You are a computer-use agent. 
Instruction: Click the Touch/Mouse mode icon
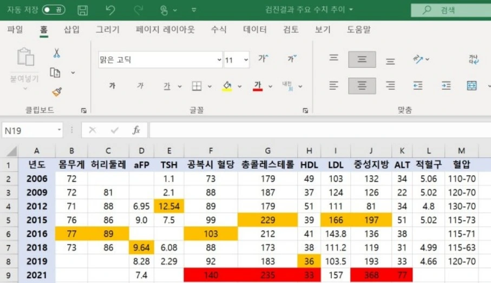tap(164, 10)
